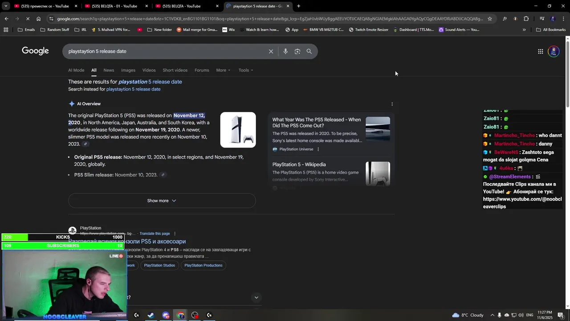Open PlayStation result three-dot menu

175,234
